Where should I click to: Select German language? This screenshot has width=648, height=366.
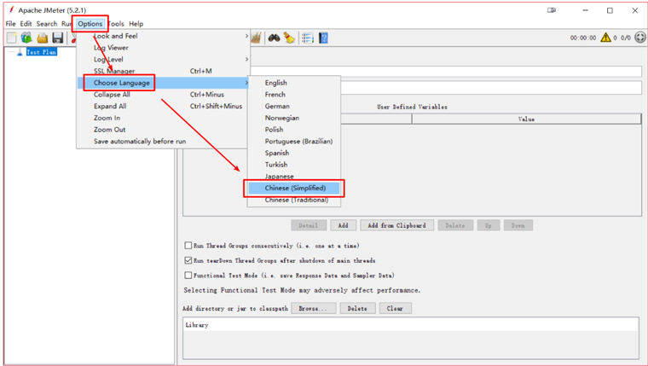tap(294, 106)
